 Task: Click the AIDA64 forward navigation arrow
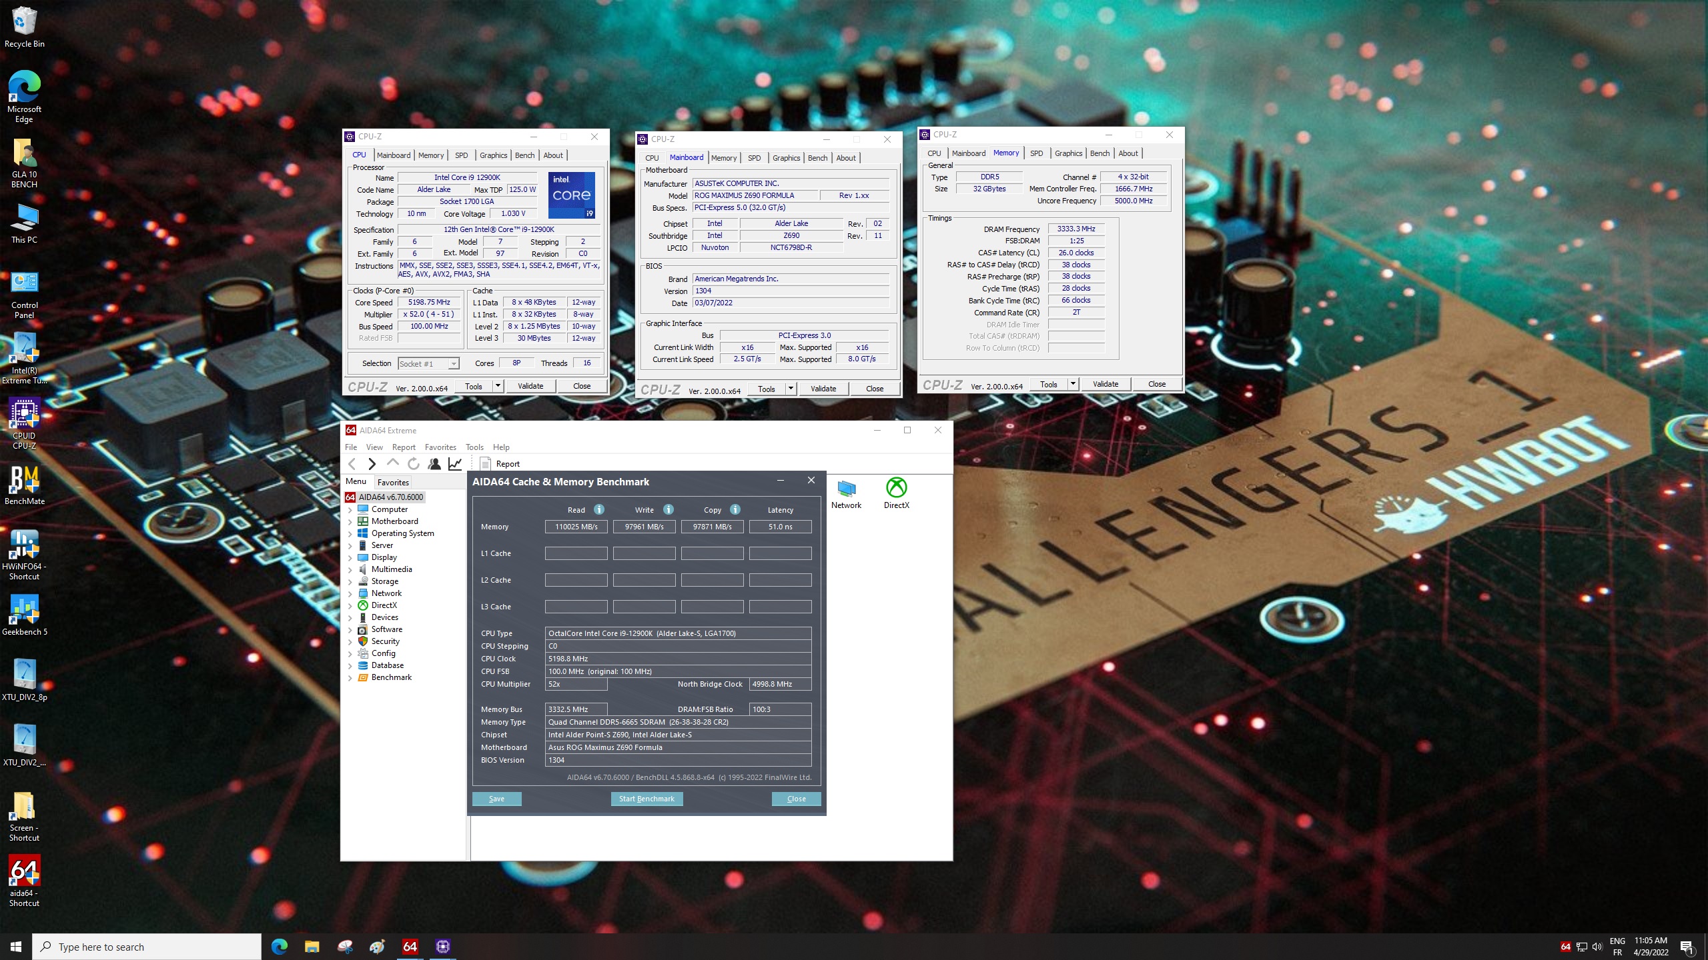pos(372,464)
